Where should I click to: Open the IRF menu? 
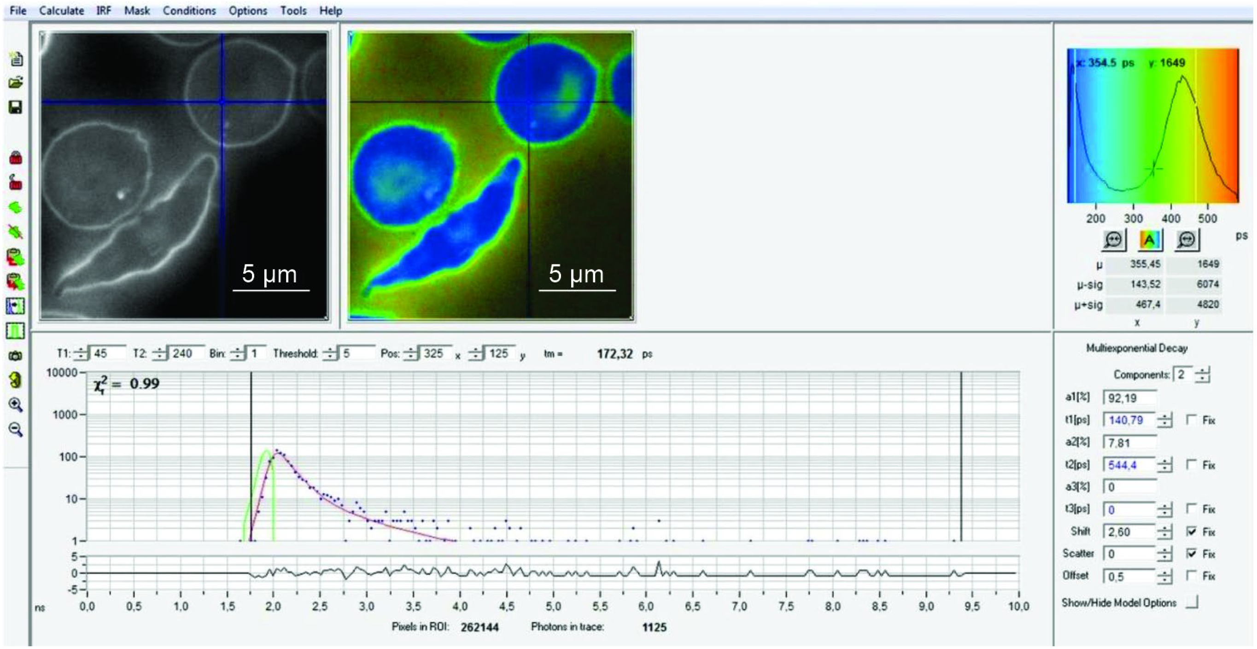pos(104,10)
